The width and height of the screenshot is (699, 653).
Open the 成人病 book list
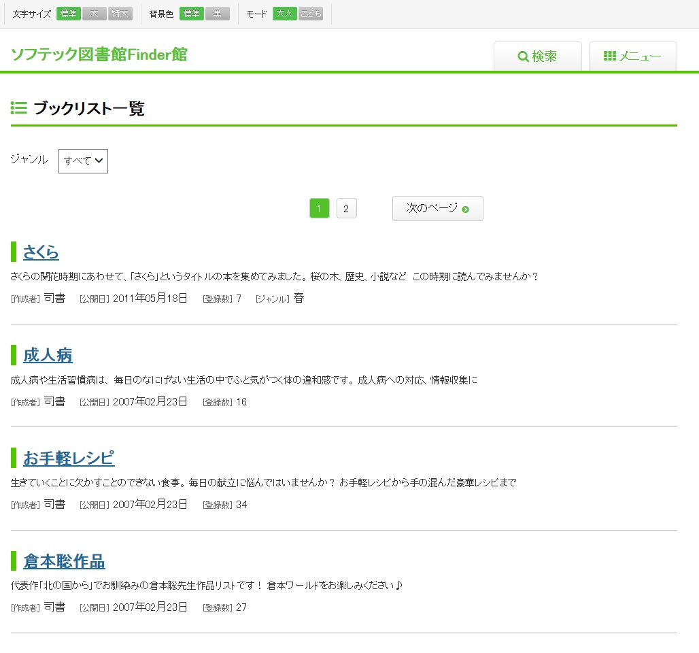48,355
